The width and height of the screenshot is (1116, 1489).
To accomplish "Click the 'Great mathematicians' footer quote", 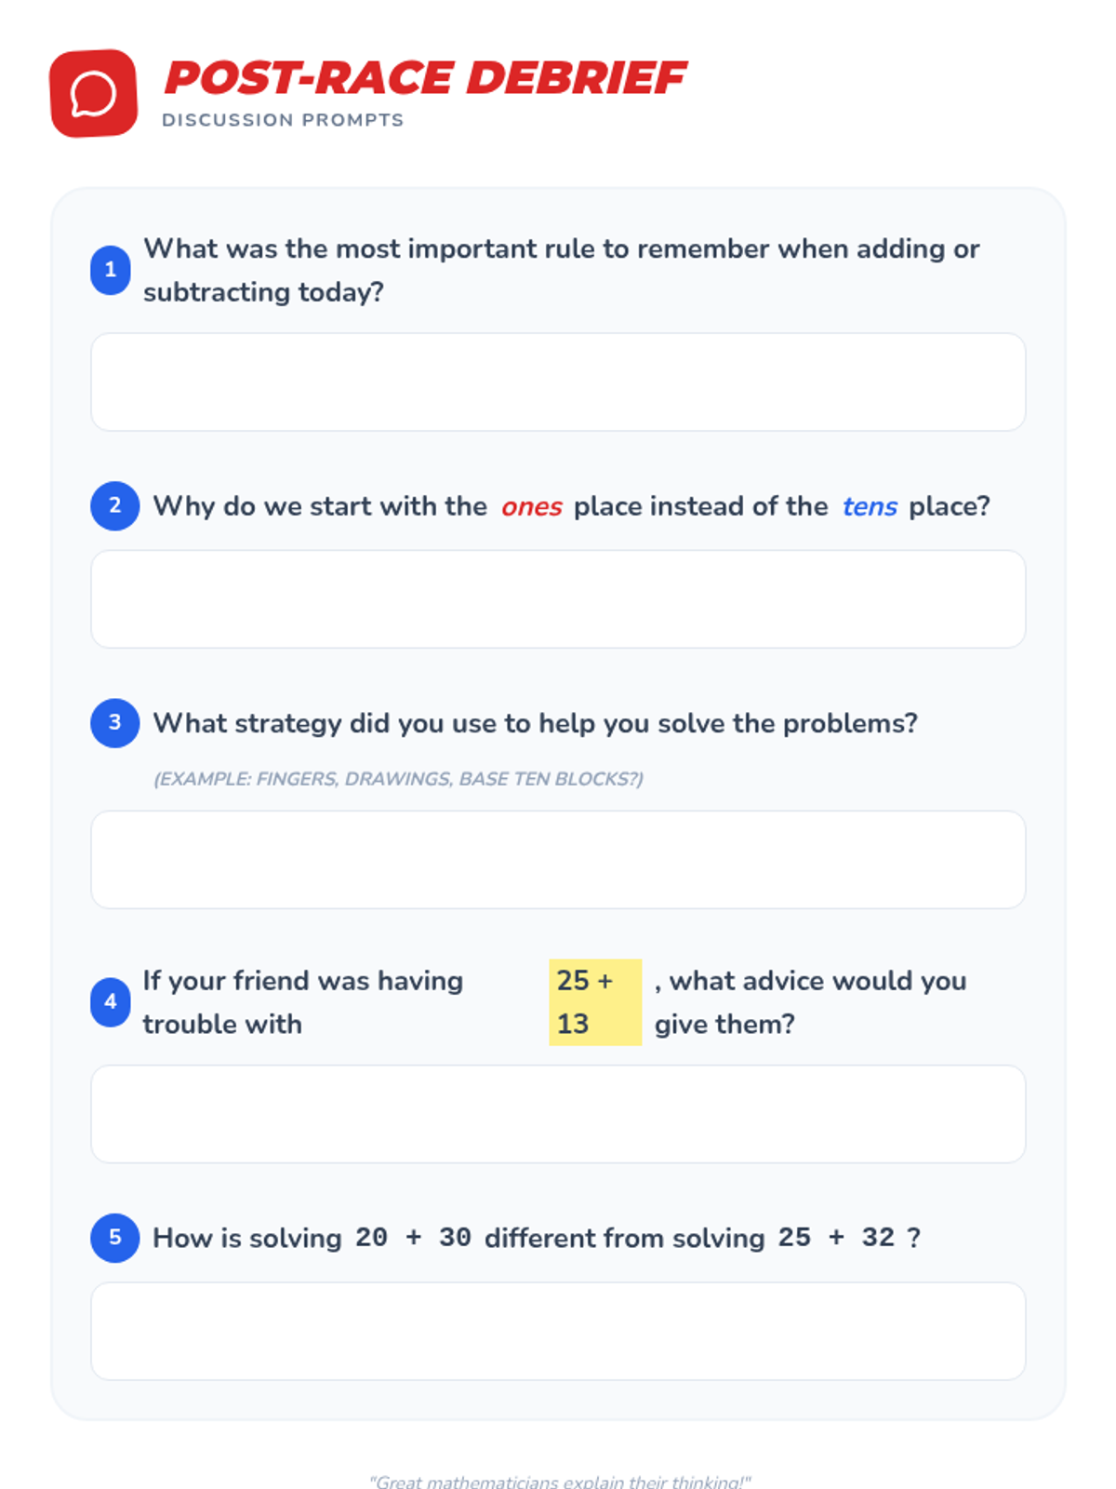I will [559, 1481].
